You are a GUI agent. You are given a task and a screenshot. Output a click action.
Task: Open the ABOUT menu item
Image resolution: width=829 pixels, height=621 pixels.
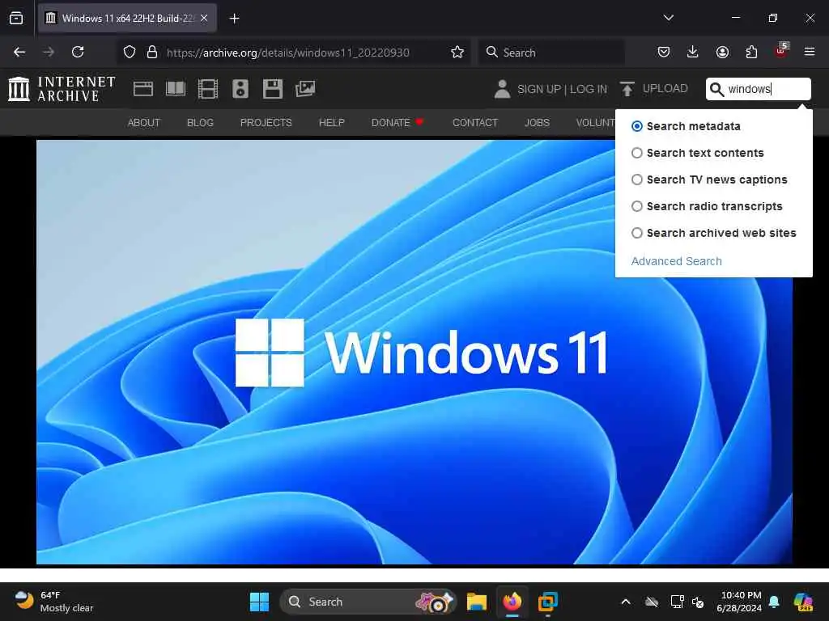144,123
